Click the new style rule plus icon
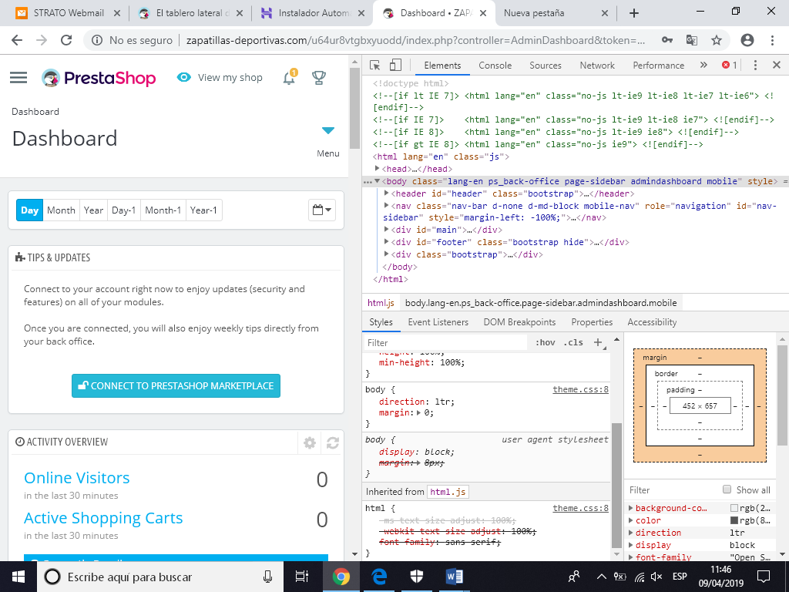 point(597,342)
